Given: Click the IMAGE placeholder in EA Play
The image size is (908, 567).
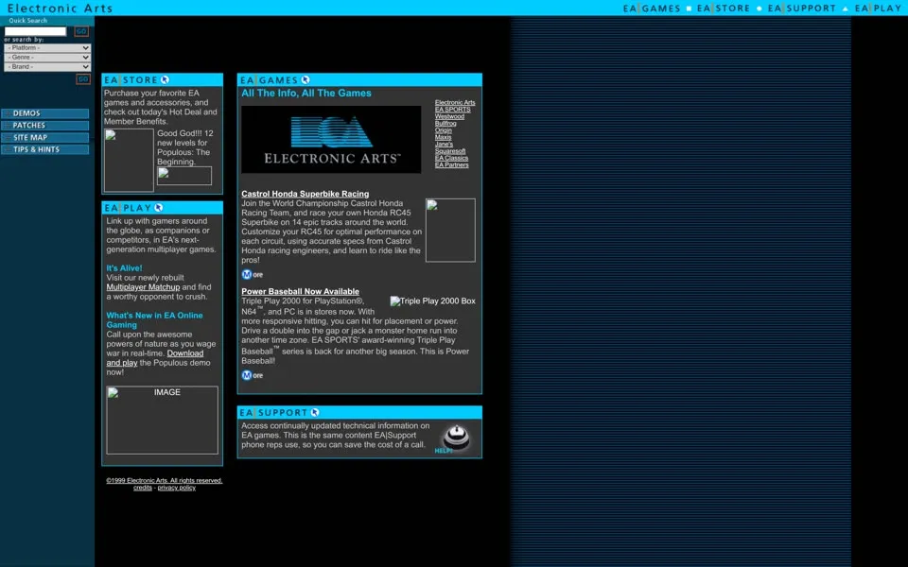Looking at the screenshot, I should click(162, 420).
